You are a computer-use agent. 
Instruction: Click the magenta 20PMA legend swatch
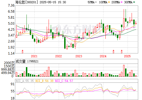122,2
